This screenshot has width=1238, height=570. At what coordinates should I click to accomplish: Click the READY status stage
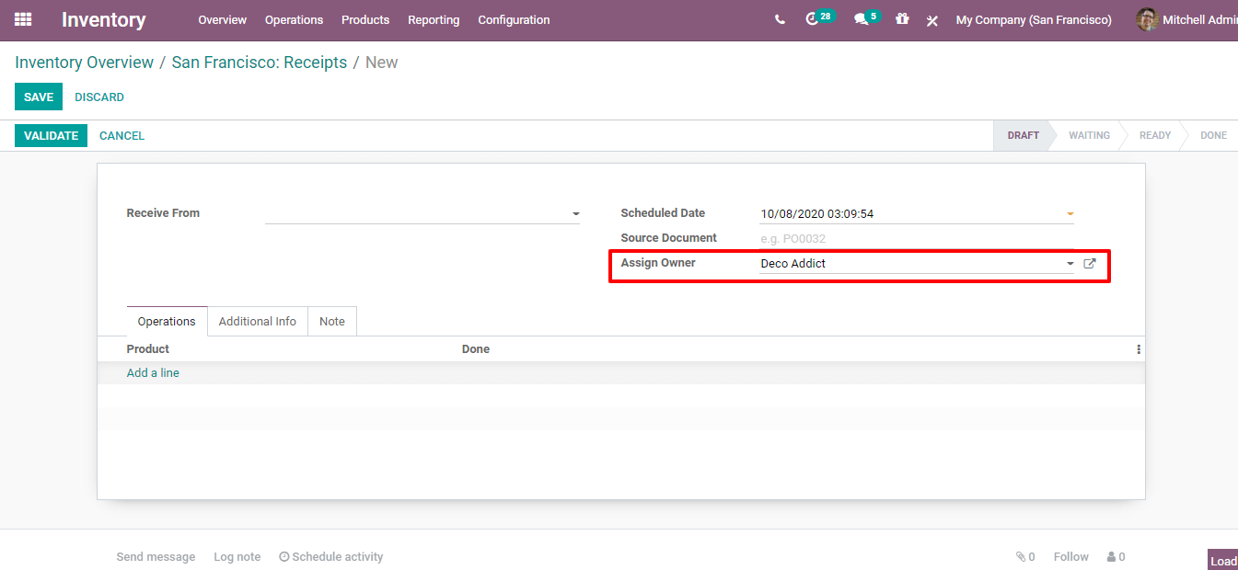[x=1155, y=135]
